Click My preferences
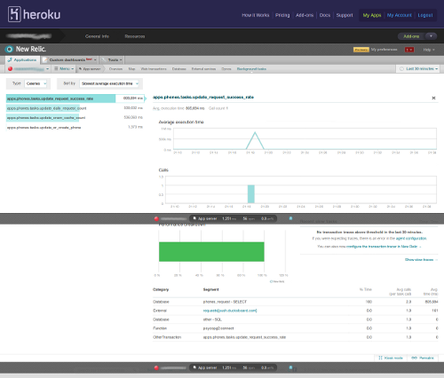This screenshot has height=378, width=444. point(384,50)
